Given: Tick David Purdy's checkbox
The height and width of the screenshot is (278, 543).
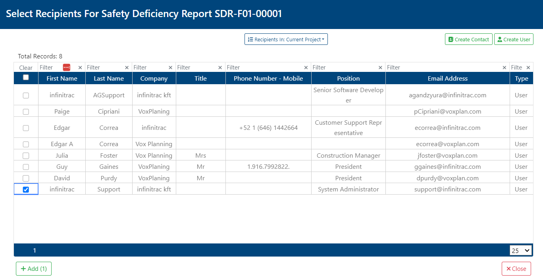Looking at the screenshot, I should (x=26, y=178).
